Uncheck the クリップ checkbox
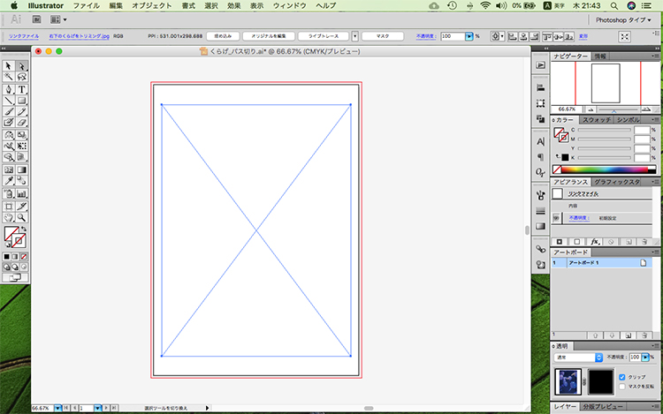 coord(621,376)
